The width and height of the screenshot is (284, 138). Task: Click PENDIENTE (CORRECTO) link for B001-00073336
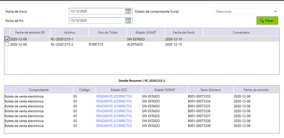click(114, 111)
